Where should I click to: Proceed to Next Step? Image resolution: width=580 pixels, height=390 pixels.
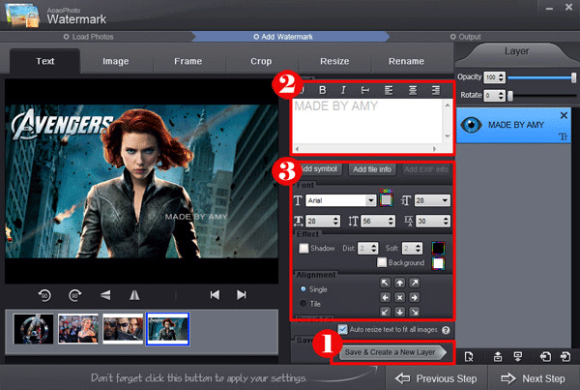click(x=533, y=378)
